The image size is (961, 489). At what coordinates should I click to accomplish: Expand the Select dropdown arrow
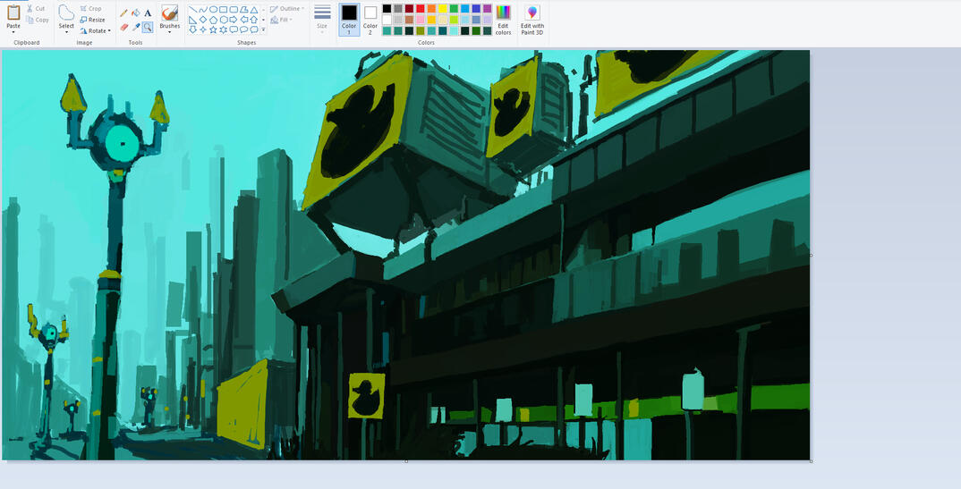point(66,32)
